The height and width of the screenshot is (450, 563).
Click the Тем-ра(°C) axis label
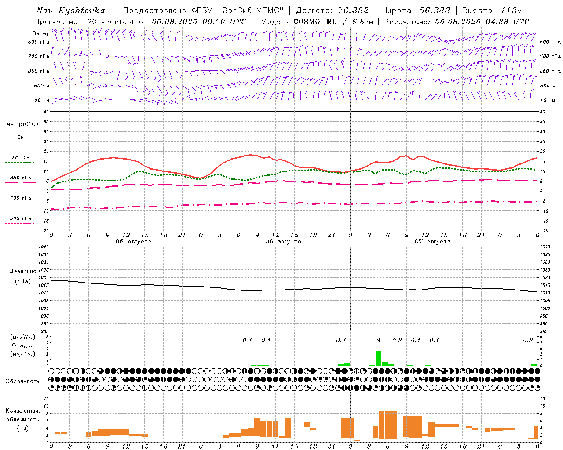(x=21, y=124)
